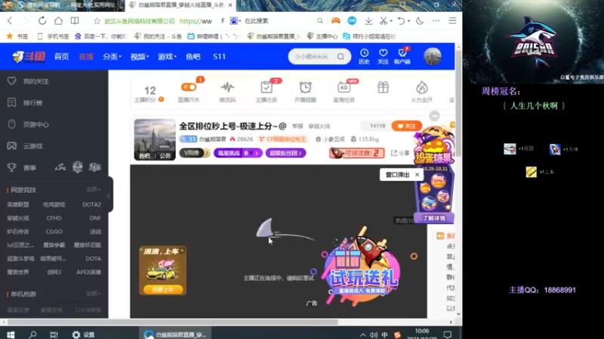604x339 pixels.
Task: Open the 关注 heart icon in header
Action: [x=383, y=56]
